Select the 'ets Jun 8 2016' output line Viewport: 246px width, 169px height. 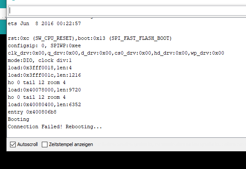pos(44,23)
